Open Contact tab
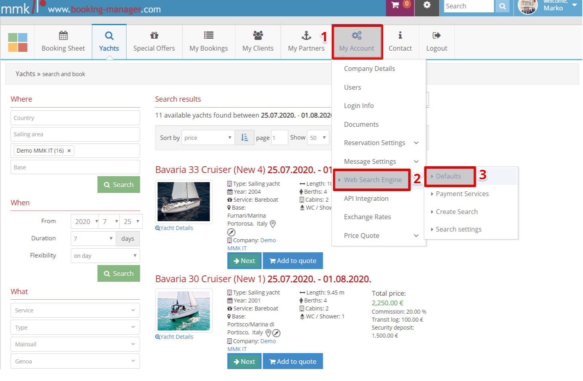Image resolution: width=583 pixels, height=381 pixels. (x=400, y=42)
